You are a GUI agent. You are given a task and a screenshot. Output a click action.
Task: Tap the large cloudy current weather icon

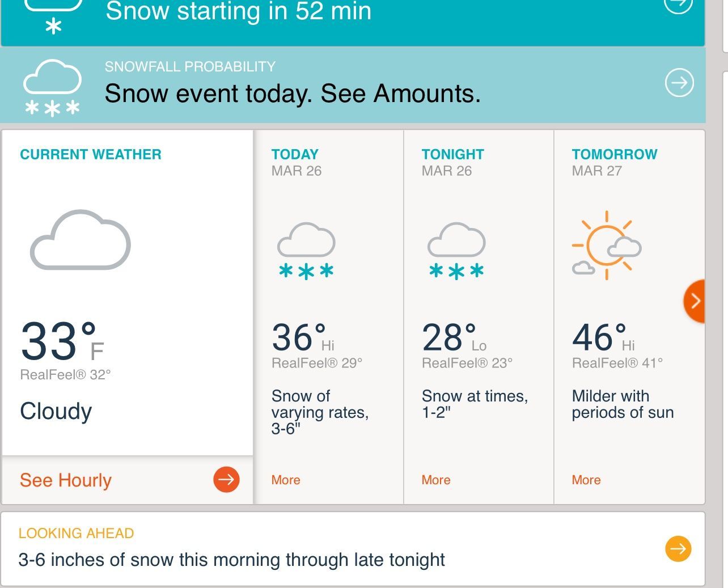click(x=81, y=239)
